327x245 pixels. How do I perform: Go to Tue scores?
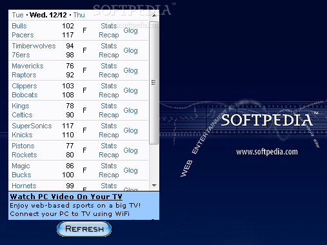(17, 15)
